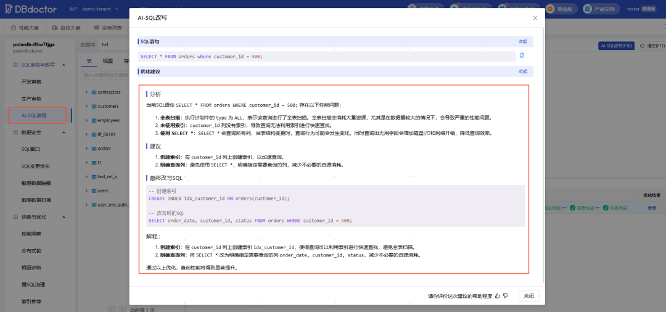Collapse the SQL审核与改写 menu group

pos(64,65)
